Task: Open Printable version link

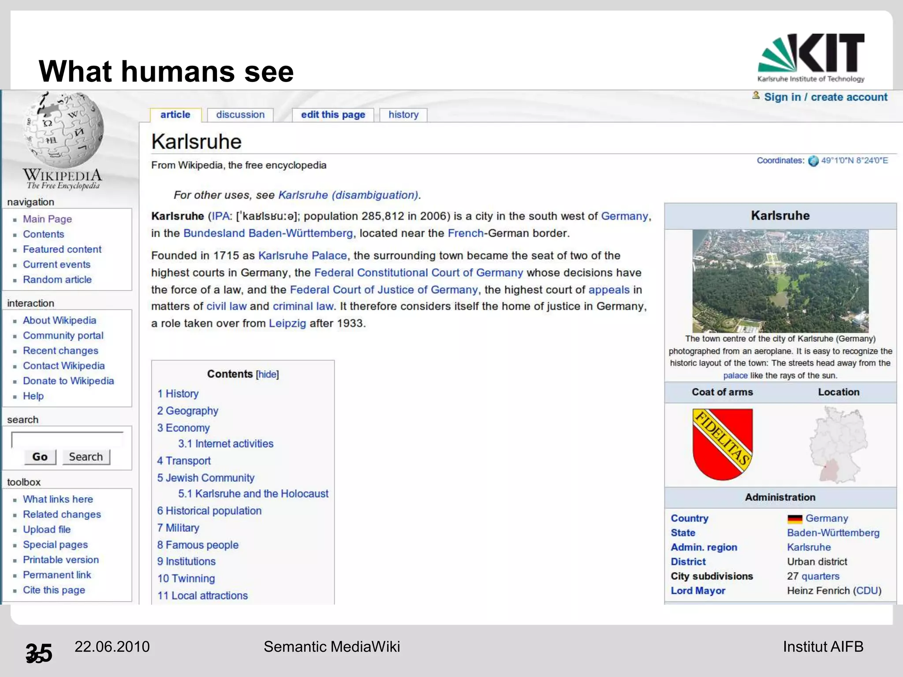Action: click(61, 560)
